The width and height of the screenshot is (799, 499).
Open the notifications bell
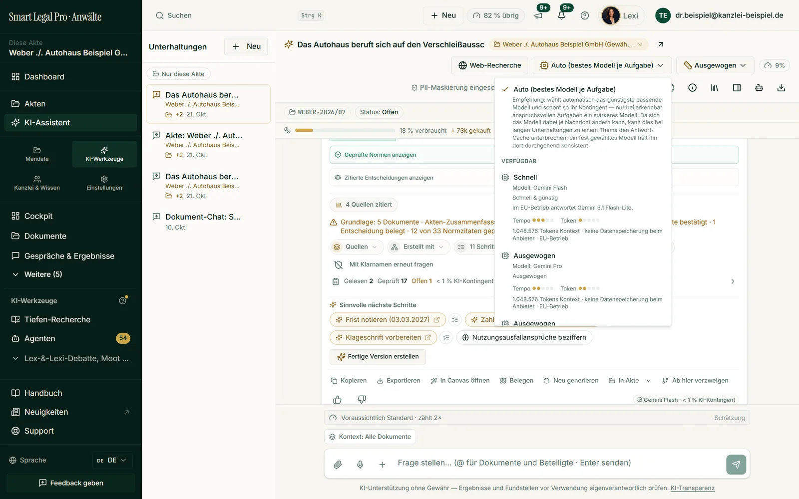(x=561, y=15)
